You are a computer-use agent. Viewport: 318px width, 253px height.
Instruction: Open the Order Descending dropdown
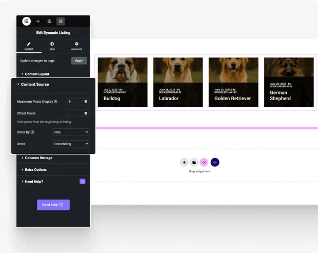pyautogui.click(x=71, y=144)
